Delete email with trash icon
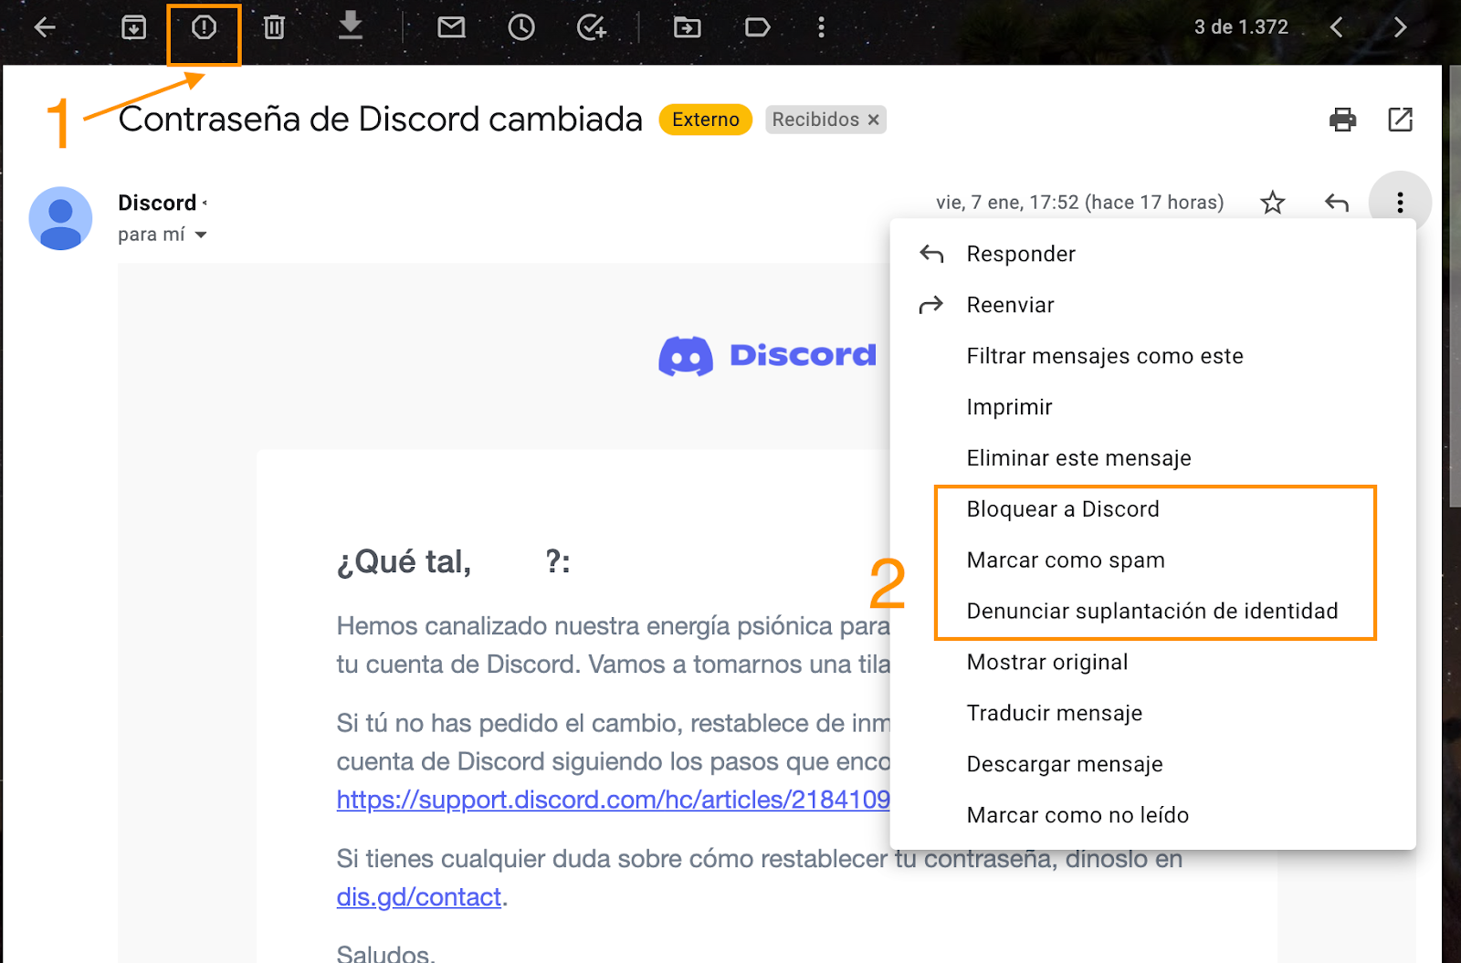Image resolution: width=1461 pixels, height=963 pixels. [x=274, y=27]
